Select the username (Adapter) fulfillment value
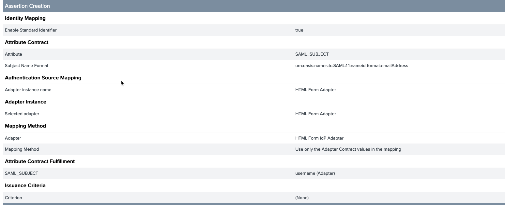Viewport: 505px width, 205px height. (315, 173)
